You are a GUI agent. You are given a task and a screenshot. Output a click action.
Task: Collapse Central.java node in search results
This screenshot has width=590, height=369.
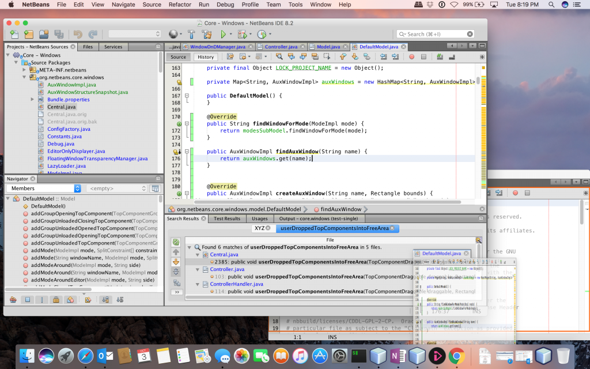click(197, 255)
